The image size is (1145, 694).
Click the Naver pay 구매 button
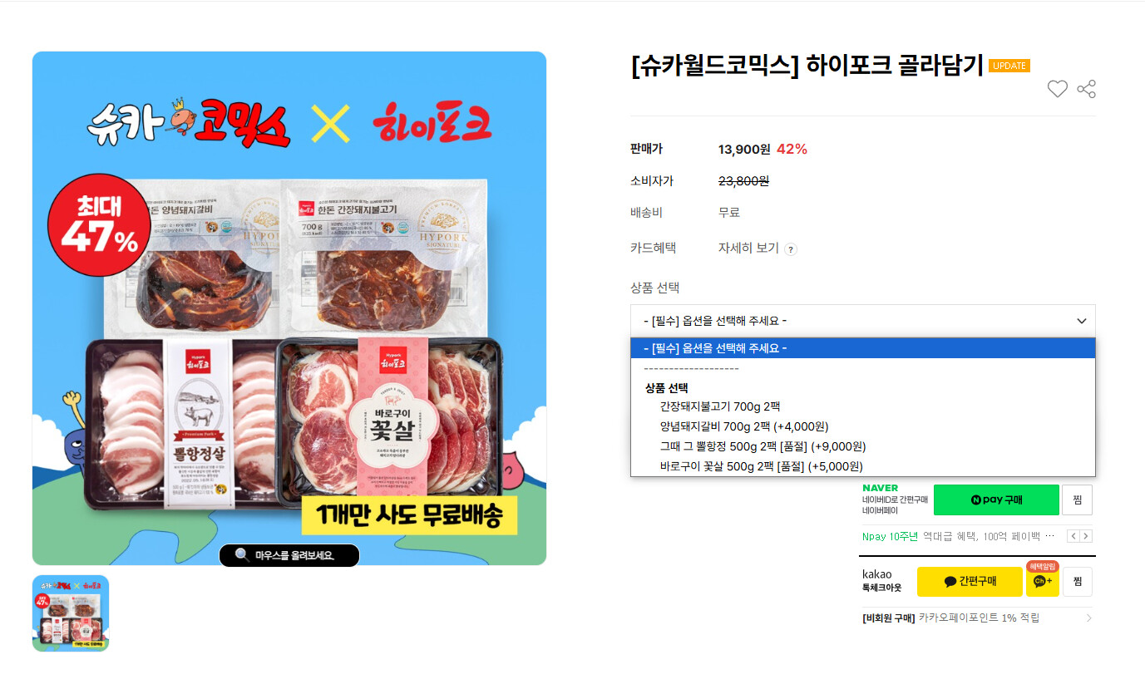[996, 500]
